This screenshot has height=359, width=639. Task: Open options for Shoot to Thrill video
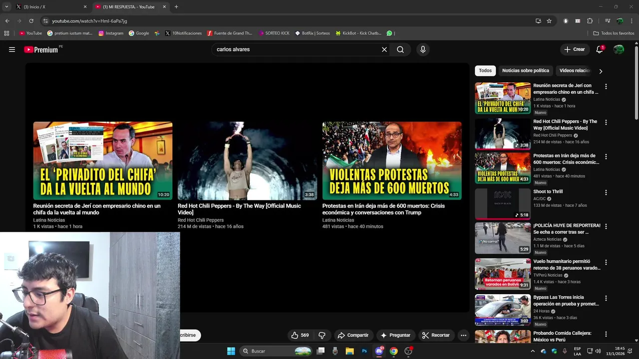click(606, 192)
